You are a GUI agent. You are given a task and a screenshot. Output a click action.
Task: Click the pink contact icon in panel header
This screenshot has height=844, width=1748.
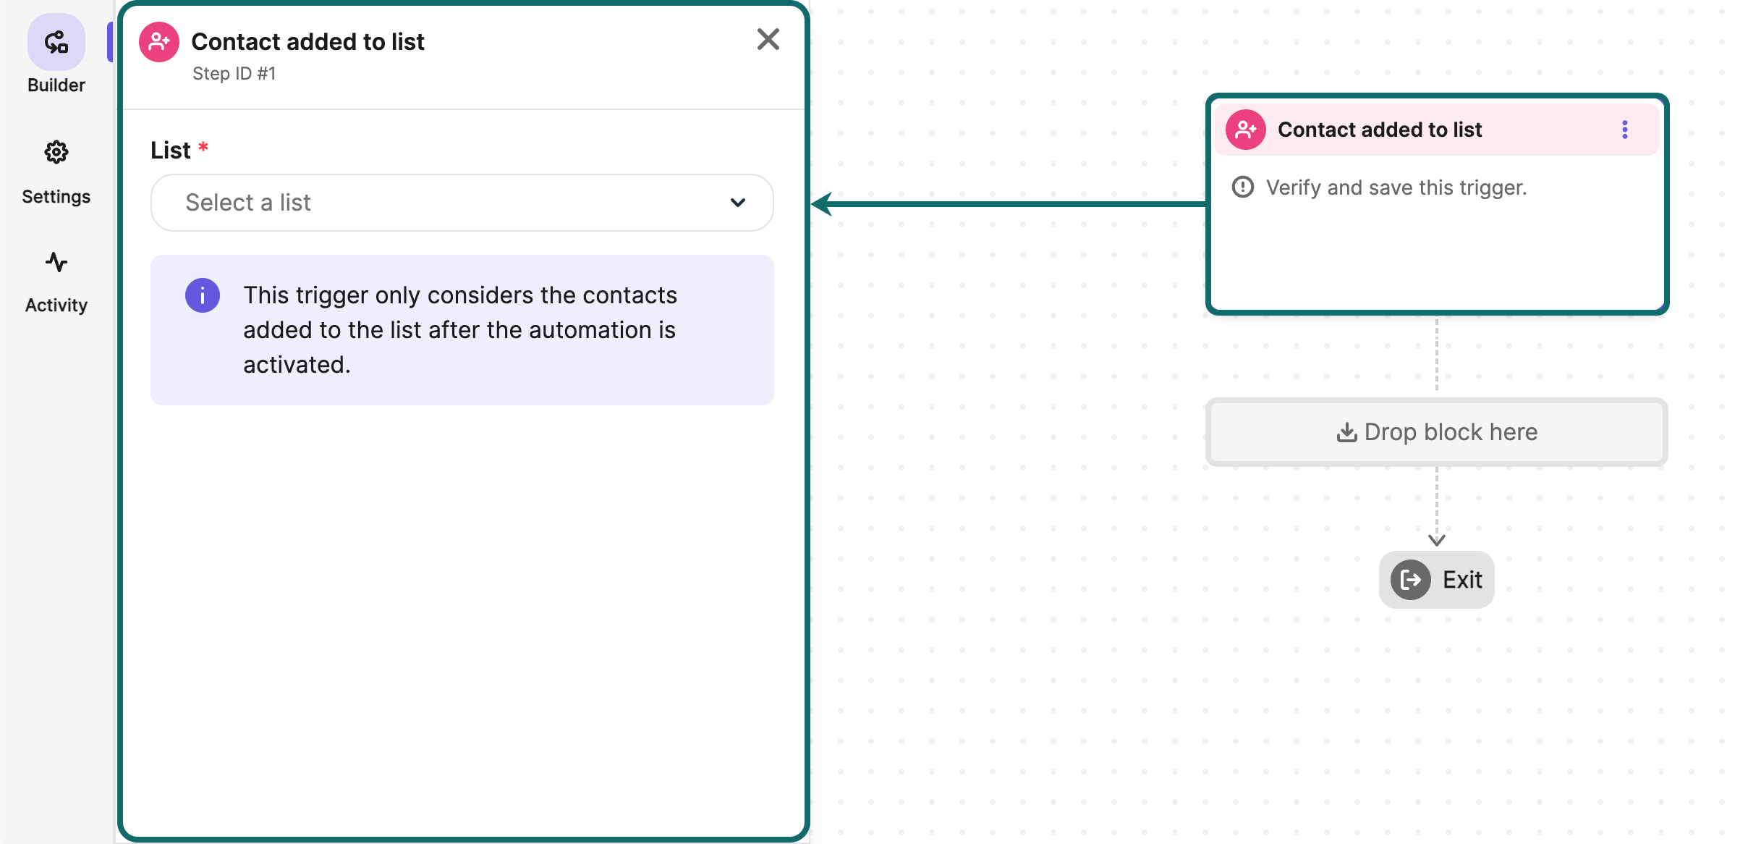point(159,42)
